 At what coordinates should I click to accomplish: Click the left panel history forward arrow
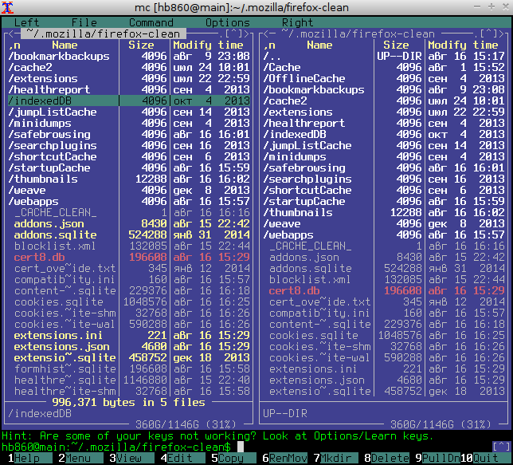[247, 33]
